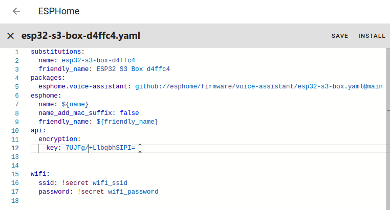This screenshot has width=390, height=210.
Task: Click the wifi_password secret value
Action: [133, 192]
